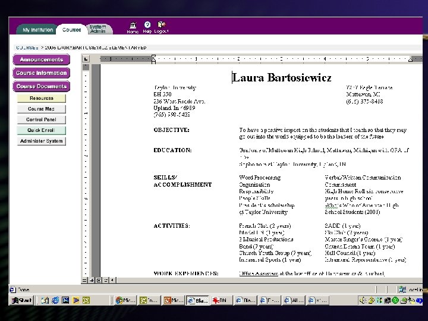The image size is (428, 321).
Task: Switch to the My Institution tab
Action: tap(38, 30)
